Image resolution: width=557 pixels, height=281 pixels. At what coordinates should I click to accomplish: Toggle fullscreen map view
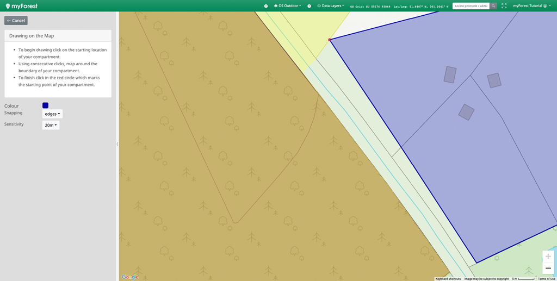click(504, 6)
